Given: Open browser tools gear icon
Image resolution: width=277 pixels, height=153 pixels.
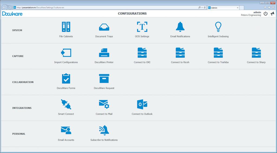Looking at the screenshot, I should (x=273, y=7).
